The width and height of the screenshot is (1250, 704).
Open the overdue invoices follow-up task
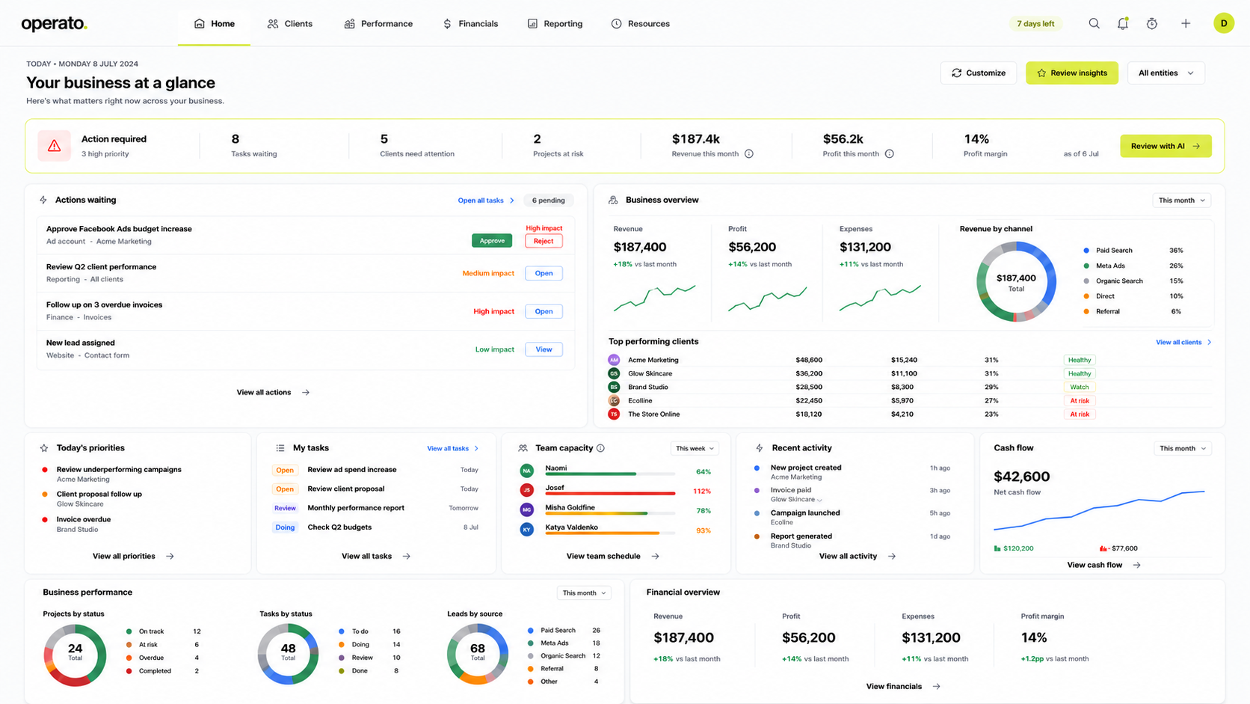(544, 311)
